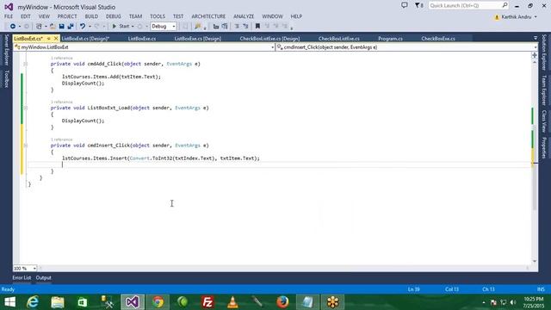This screenshot has height=310, width=551.
Task: Pin the ListBoxExt.cs* tab
Action: coord(49,38)
